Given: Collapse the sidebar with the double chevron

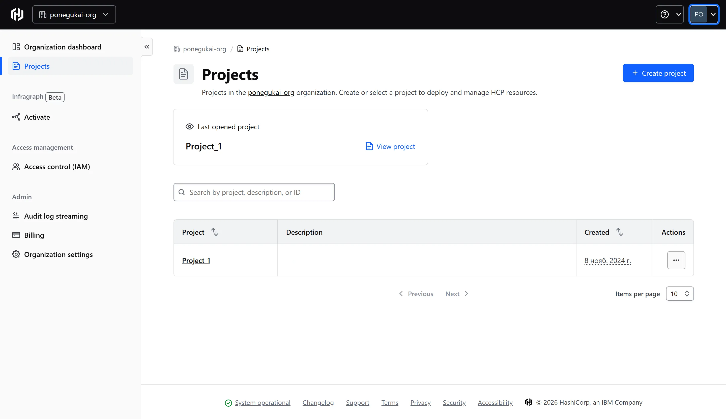Looking at the screenshot, I should click(x=147, y=47).
